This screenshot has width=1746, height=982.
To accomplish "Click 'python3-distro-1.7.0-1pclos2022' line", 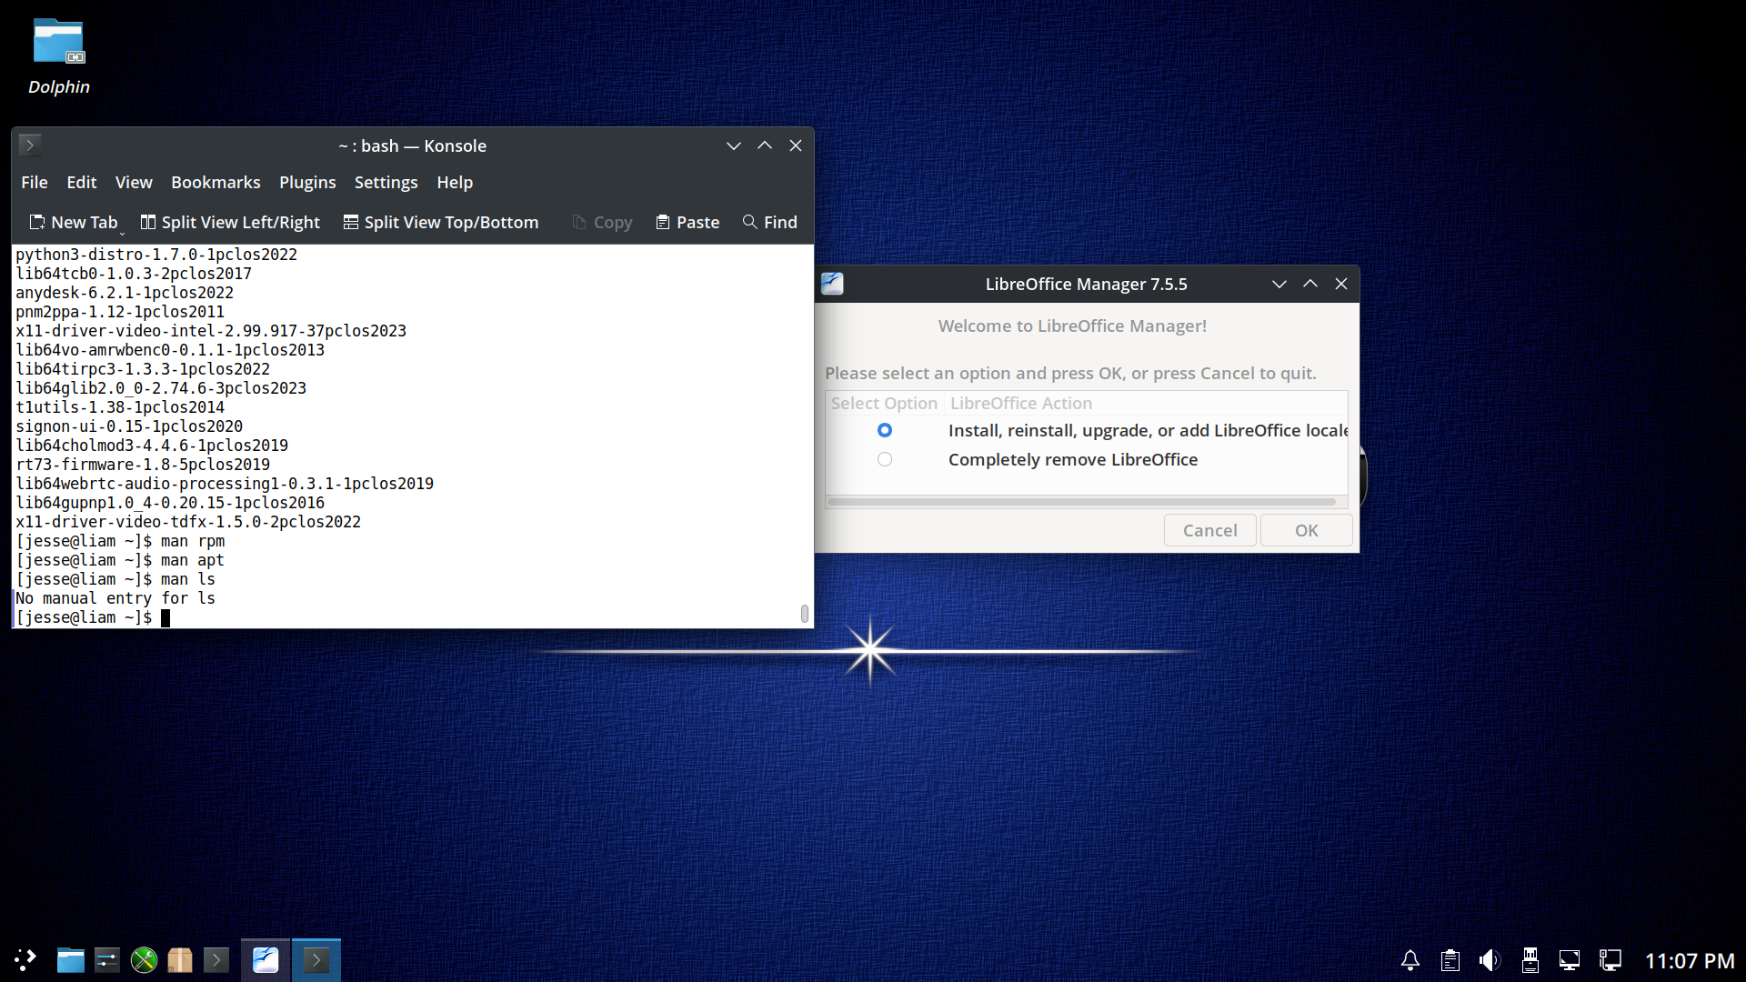I will pyautogui.click(x=156, y=255).
